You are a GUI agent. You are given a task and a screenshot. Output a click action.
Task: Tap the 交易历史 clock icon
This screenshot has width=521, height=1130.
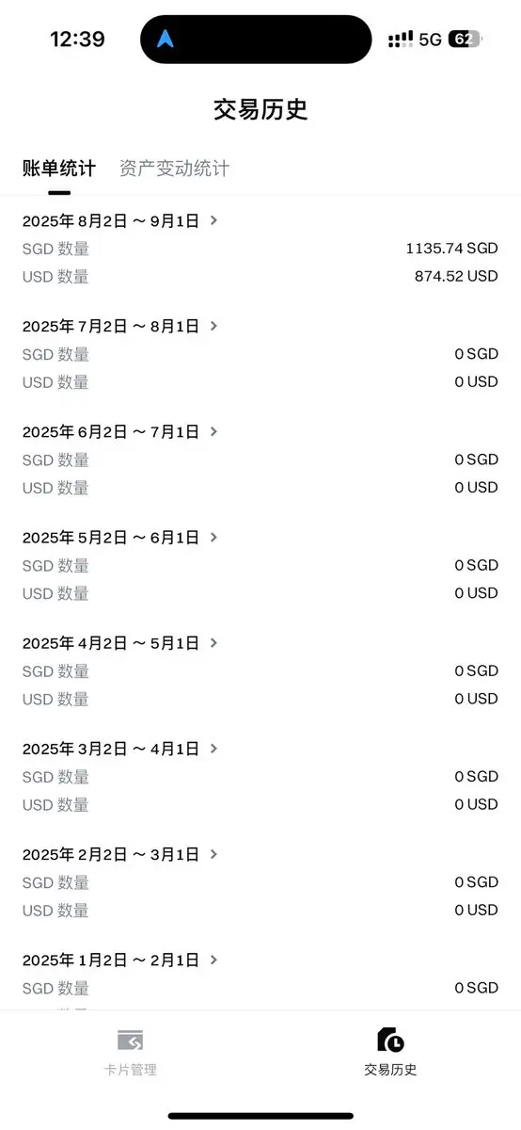(390, 1040)
